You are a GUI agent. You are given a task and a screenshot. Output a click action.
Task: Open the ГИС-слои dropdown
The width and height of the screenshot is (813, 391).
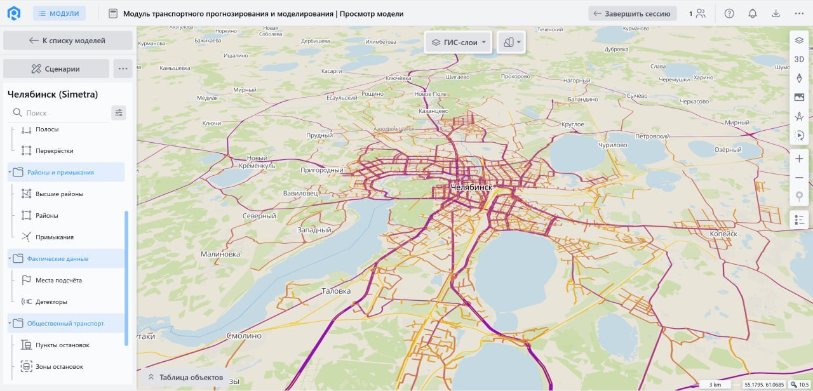[x=458, y=43]
